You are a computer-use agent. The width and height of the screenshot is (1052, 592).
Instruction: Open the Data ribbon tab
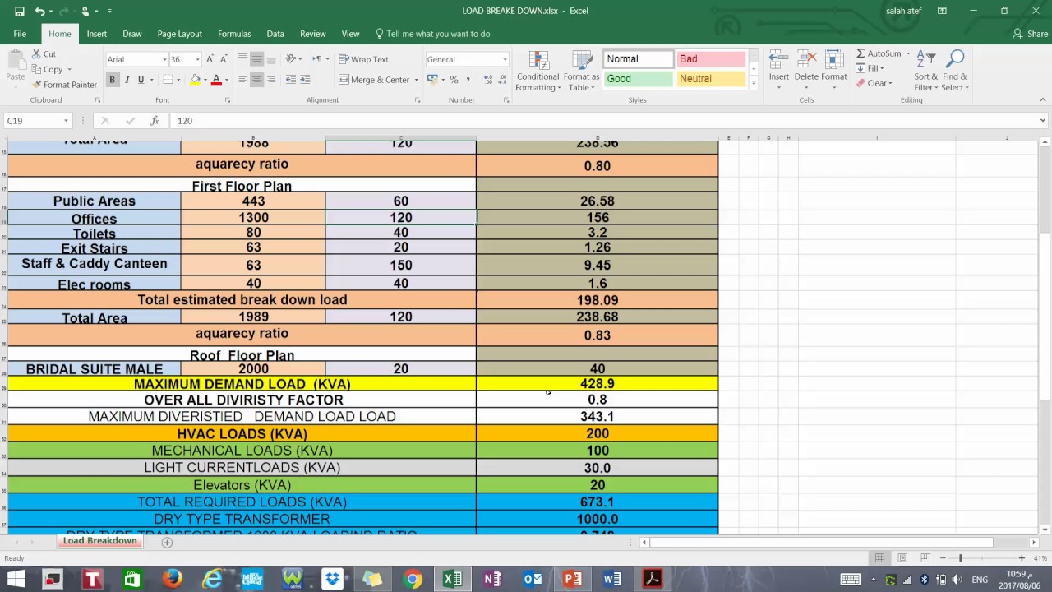click(275, 34)
